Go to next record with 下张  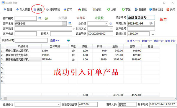pyautogui.click(x=126, y=9)
